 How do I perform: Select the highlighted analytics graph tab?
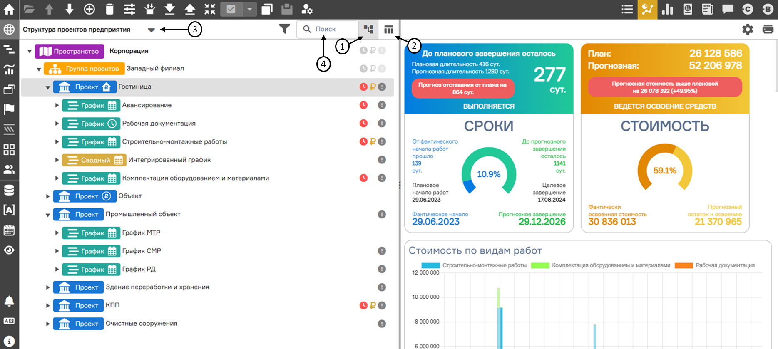click(647, 9)
